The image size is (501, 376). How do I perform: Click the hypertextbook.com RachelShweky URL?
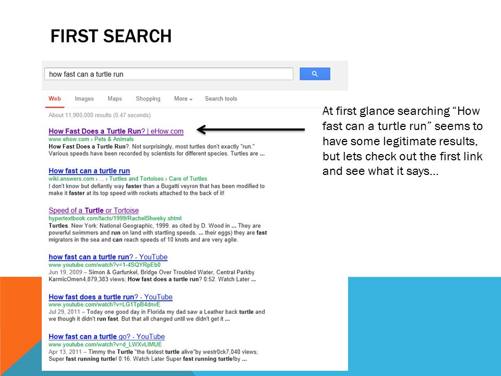(115, 218)
